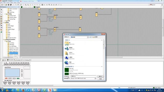Open the View menu icon in Save As

click(96, 37)
